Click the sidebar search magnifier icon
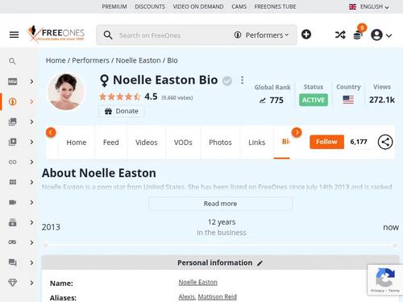 (x=12, y=61)
